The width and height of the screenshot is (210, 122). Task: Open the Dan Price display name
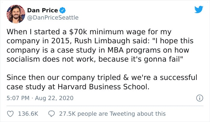(43, 10)
